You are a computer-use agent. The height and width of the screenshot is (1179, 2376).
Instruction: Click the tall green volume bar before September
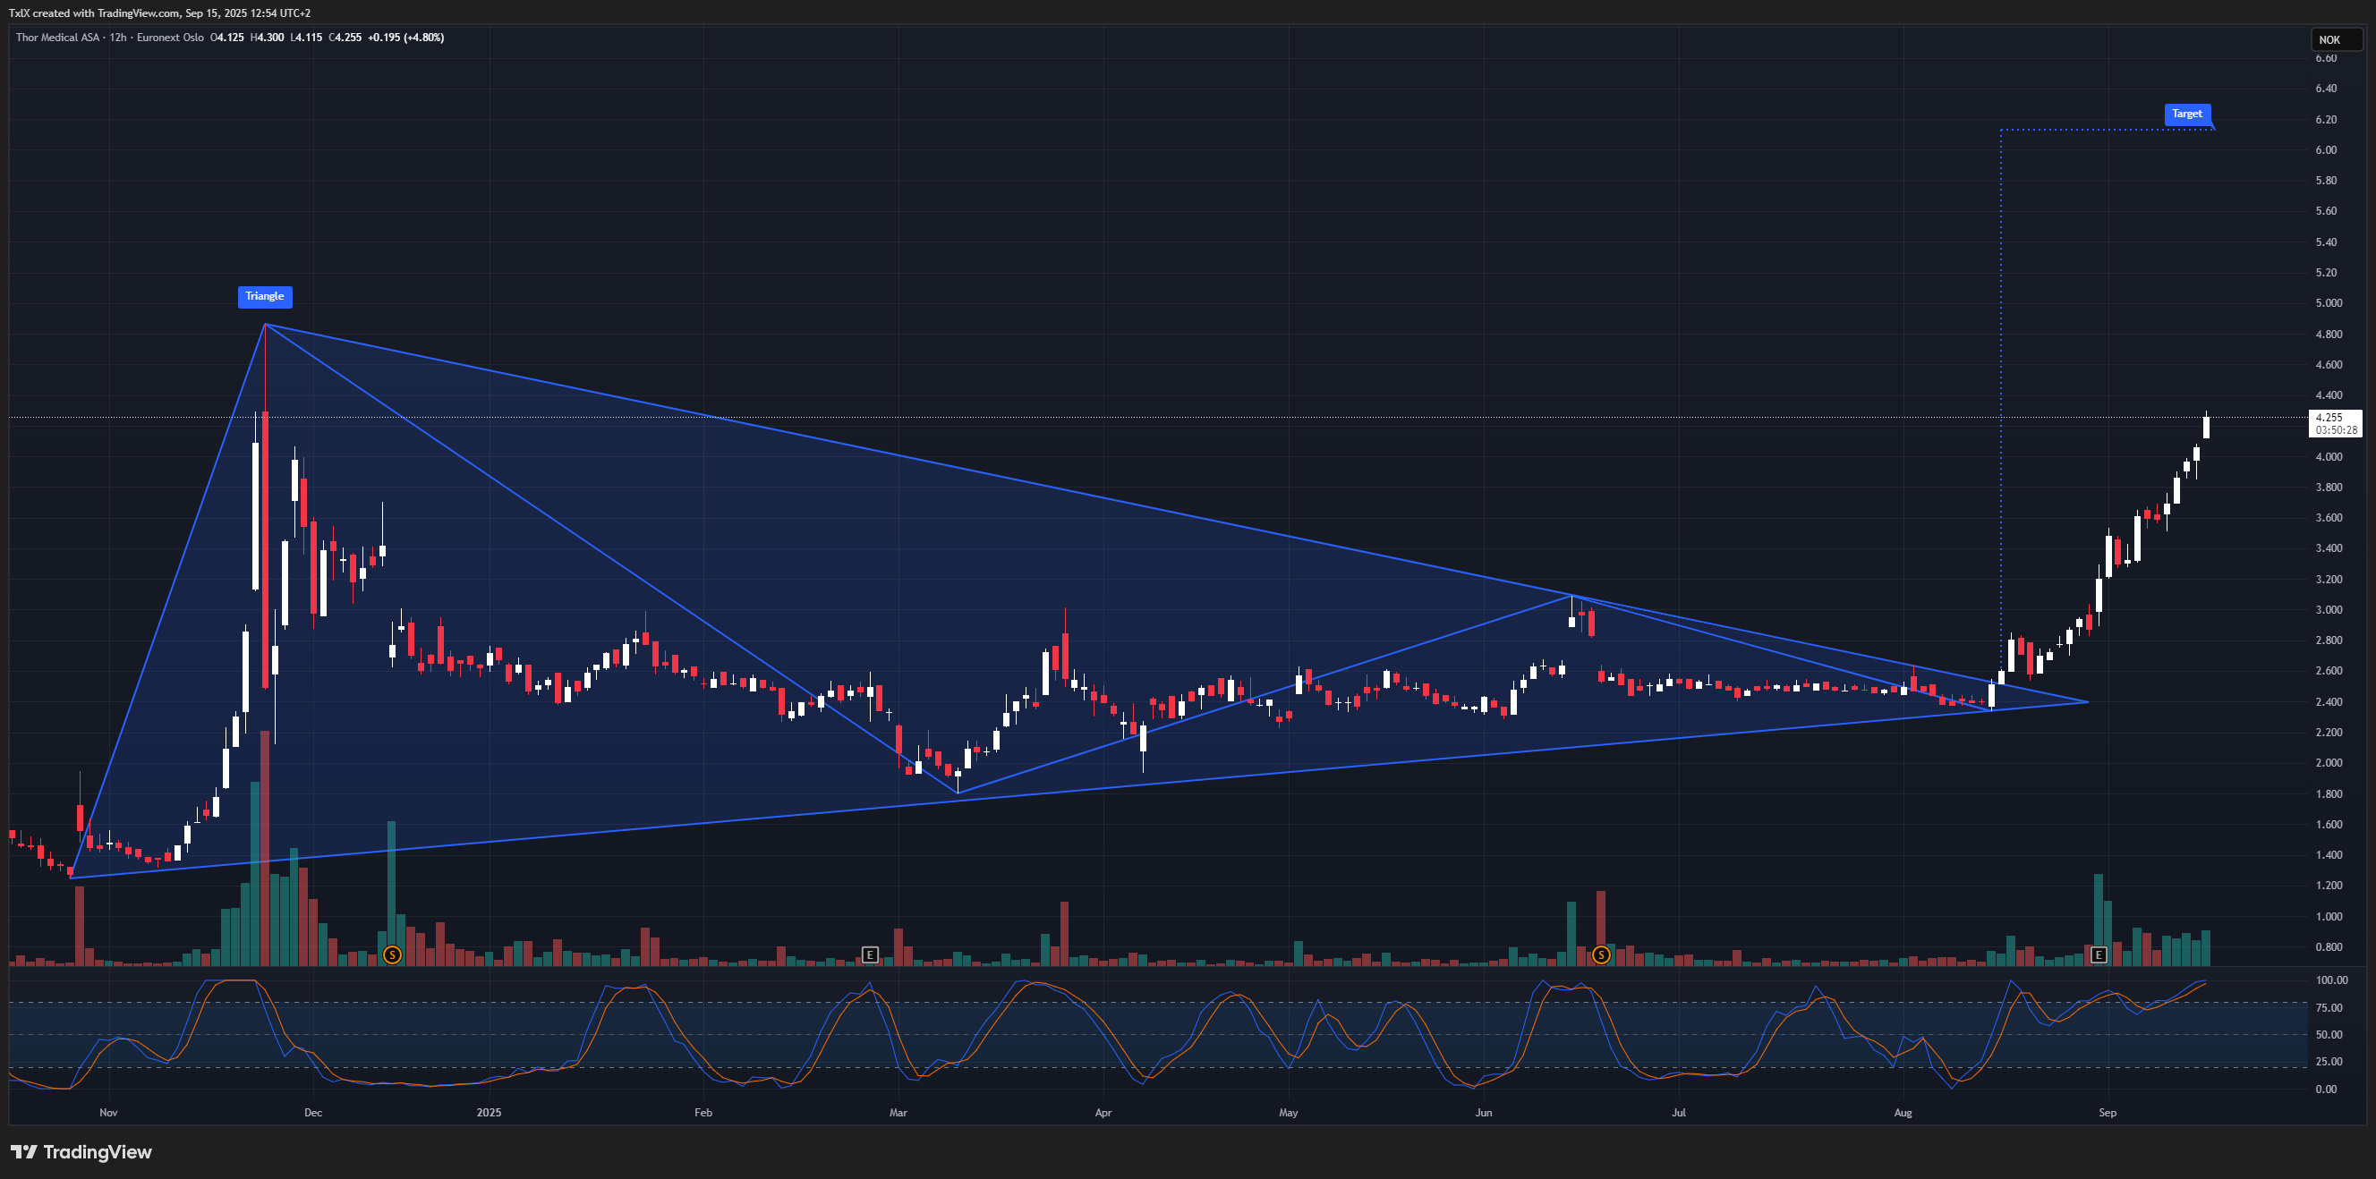(x=2099, y=908)
